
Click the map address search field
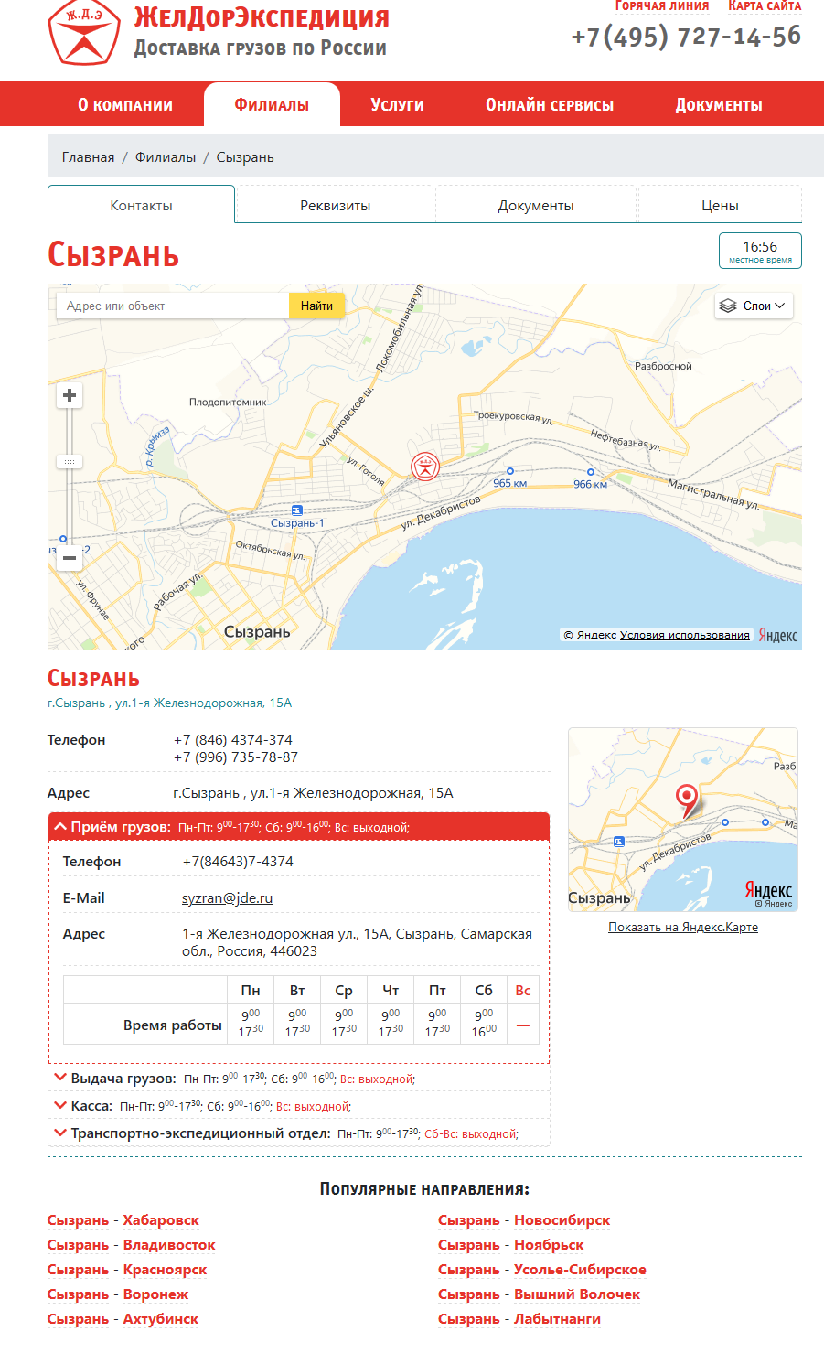point(173,306)
